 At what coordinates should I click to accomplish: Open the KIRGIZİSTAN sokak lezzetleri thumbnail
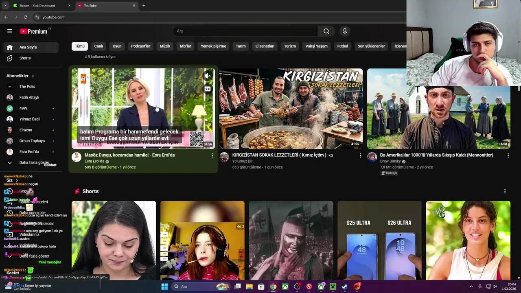(291, 109)
